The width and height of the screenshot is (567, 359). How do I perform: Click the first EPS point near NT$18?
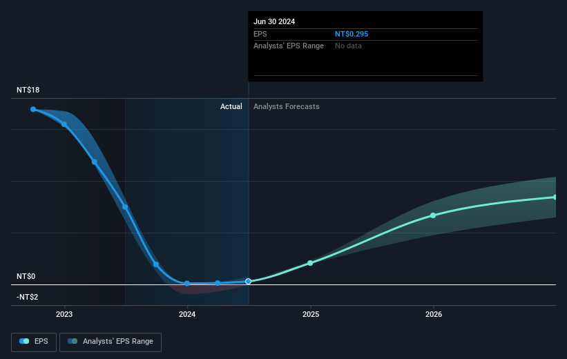pos(33,109)
